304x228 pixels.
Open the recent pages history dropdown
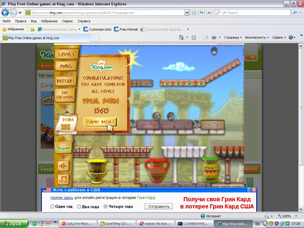pyautogui.click(x=20, y=13)
